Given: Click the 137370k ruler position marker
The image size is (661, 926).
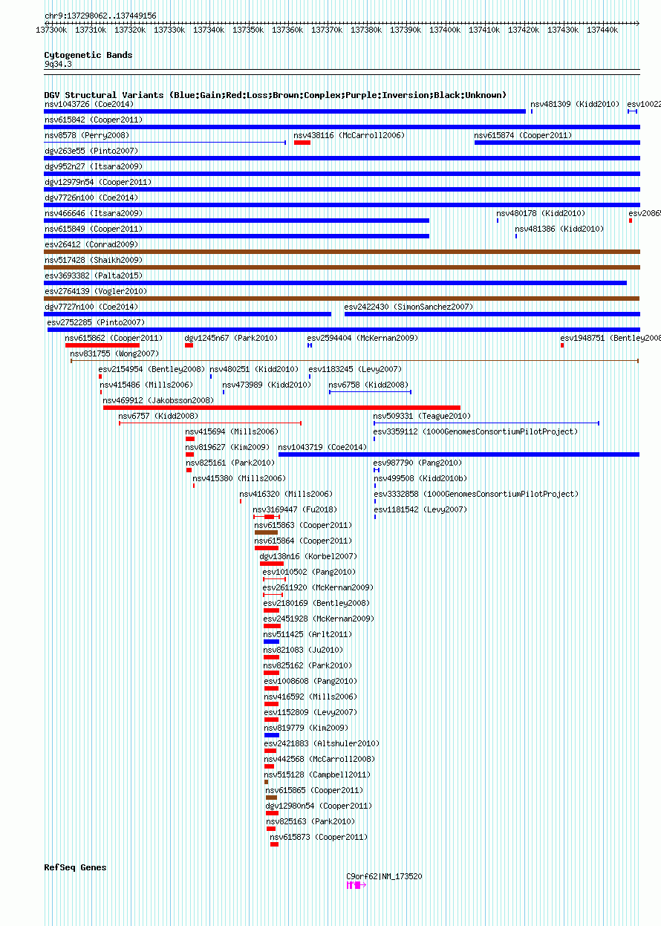Looking at the screenshot, I should point(325,30).
